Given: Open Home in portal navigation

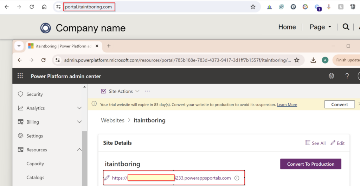Looking at the screenshot, I should coord(287,27).
